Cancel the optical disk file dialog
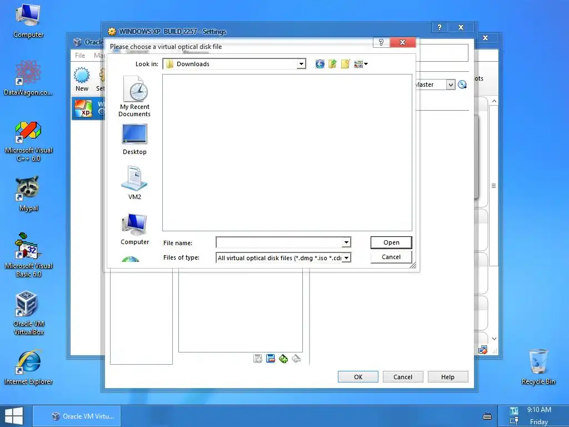This screenshot has height=427, width=569. (x=391, y=257)
